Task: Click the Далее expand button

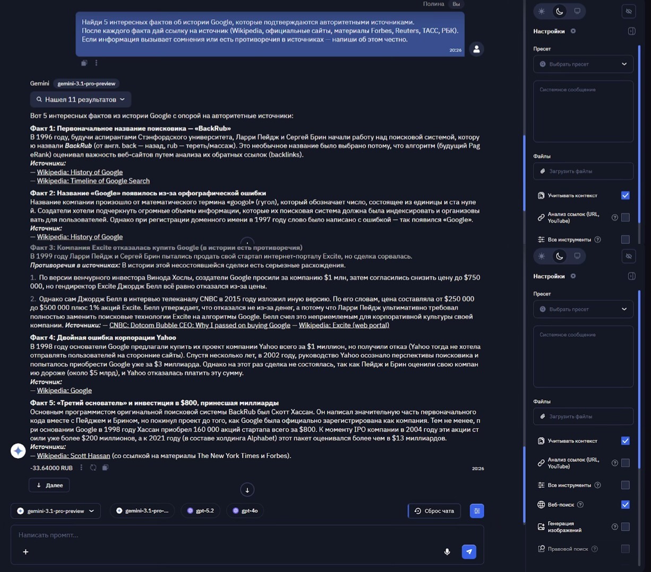Action: 49,485
